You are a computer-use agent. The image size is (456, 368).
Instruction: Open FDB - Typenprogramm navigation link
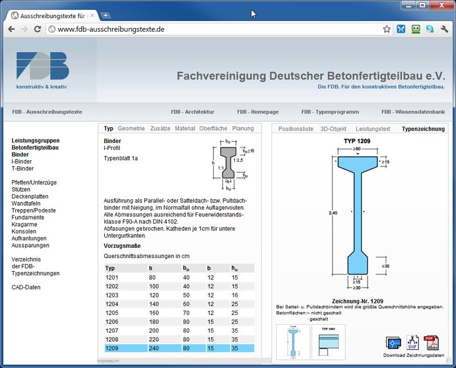coord(330,112)
